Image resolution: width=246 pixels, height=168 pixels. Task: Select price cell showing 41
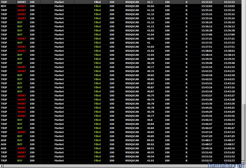coord(149,43)
